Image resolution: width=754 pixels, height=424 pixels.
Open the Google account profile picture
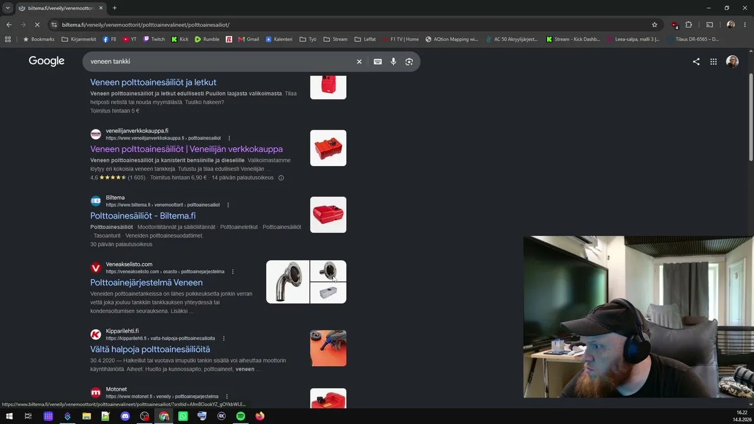[732, 61]
